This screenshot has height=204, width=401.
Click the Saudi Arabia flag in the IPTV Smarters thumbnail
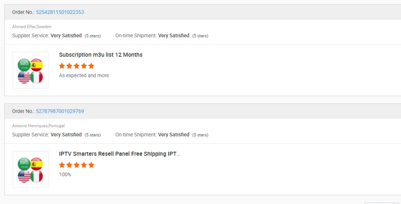click(x=24, y=164)
